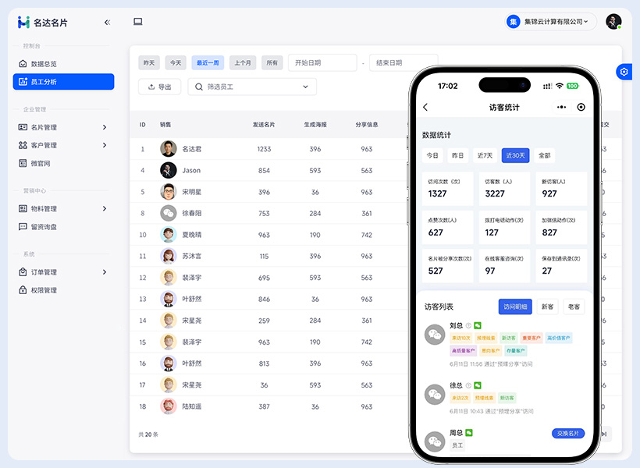Collapse the sidebar with the double-chevron icon
This screenshot has width=640, height=468.
tap(108, 23)
